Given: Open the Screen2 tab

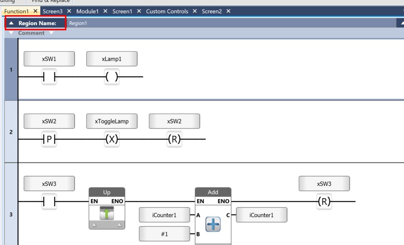Looking at the screenshot, I should tap(211, 11).
